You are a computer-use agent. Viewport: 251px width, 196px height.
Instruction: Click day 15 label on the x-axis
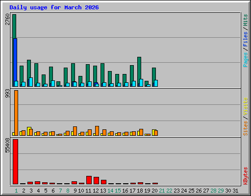click(x=118, y=191)
